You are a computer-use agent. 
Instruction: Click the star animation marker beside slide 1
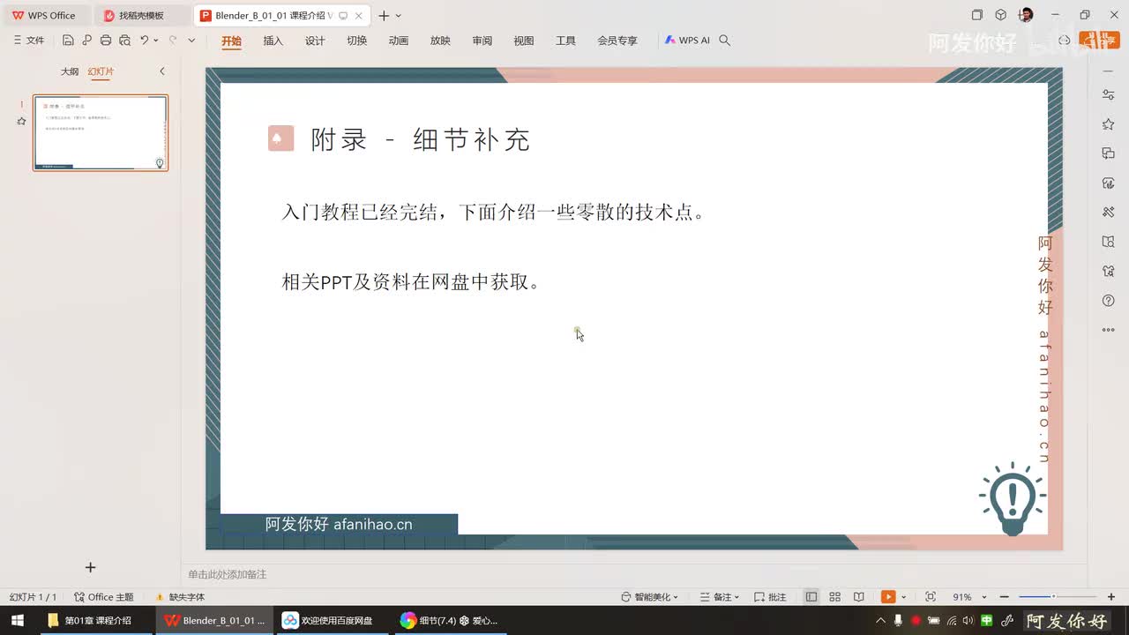(21, 122)
